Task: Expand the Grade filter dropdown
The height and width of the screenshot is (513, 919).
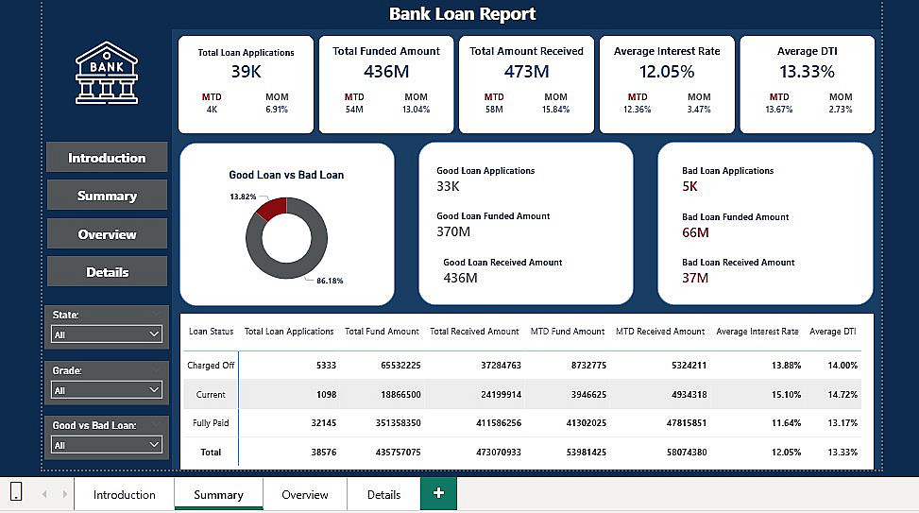Action: 106,390
